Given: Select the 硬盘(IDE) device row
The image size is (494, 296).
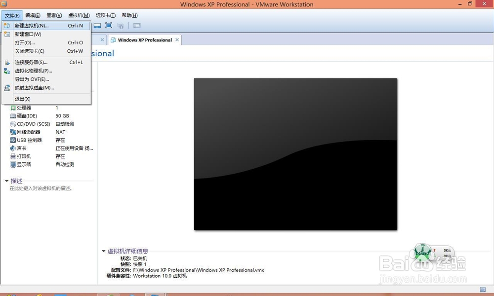Looking at the screenshot, I should coord(52,116).
